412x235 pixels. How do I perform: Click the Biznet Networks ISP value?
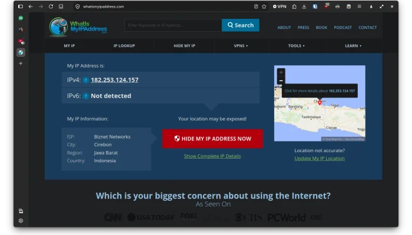(x=112, y=137)
